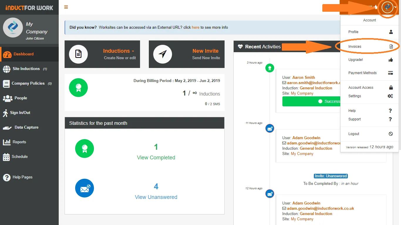Log out via Logout menu item
Screen dimensions: 401x225
click(370, 134)
